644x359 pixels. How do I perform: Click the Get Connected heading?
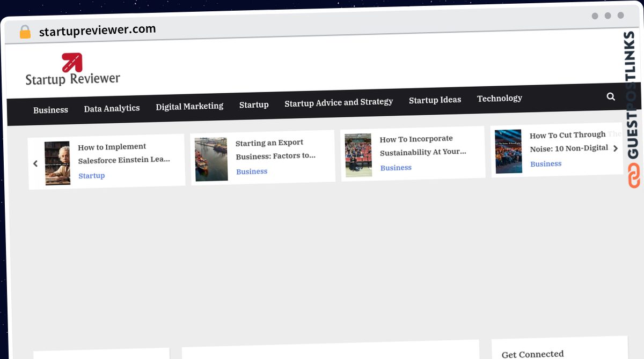(532, 354)
